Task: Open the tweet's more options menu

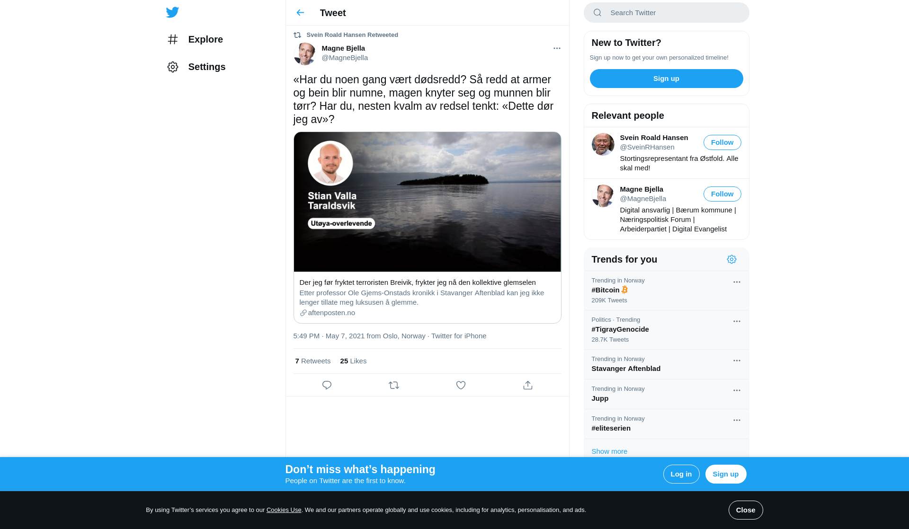Action: pos(557,48)
